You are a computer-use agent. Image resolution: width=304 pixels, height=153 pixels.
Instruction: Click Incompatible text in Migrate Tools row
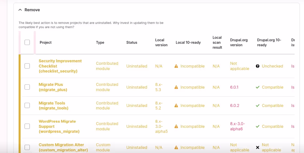pos(193,106)
